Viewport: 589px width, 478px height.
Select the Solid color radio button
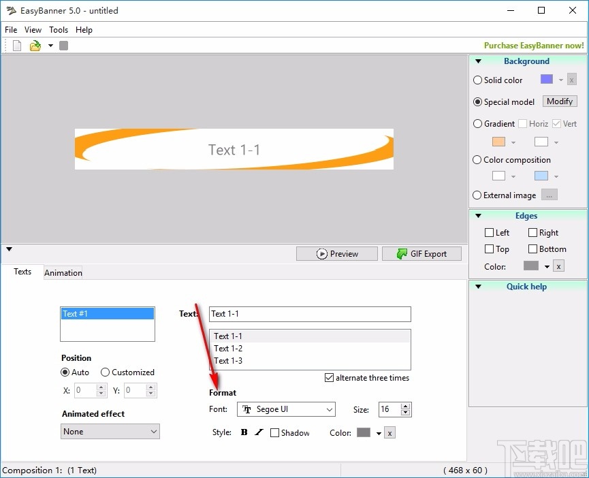click(x=477, y=80)
